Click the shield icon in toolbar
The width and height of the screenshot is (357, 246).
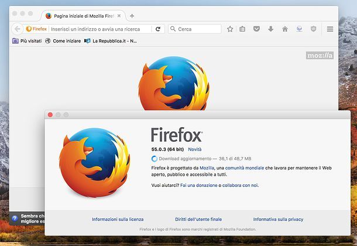click(314, 29)
